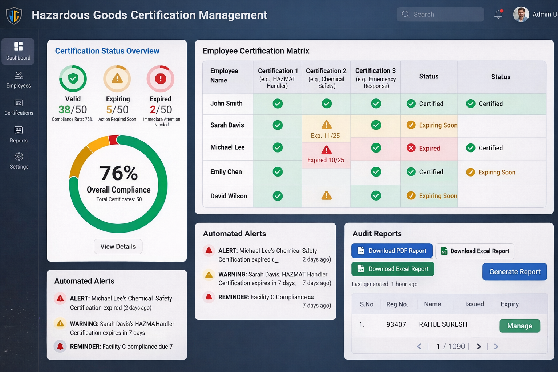
Task: Click the white Download Excel Report button
Action: pos(475,251)
